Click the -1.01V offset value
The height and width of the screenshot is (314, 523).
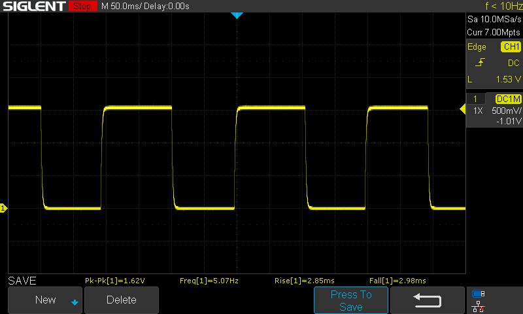tap(509, 121)
